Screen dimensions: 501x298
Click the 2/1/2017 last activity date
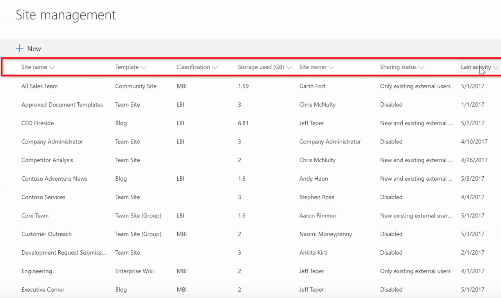pos(473,253)
